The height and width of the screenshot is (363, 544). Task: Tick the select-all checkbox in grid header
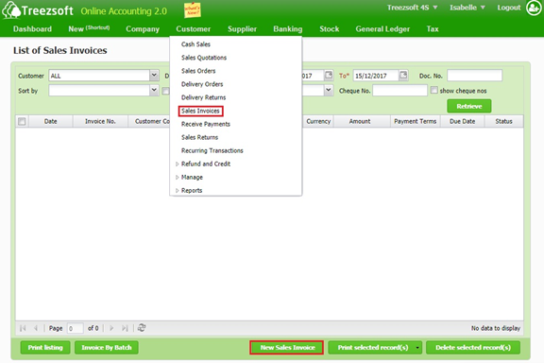click(22, 121)
